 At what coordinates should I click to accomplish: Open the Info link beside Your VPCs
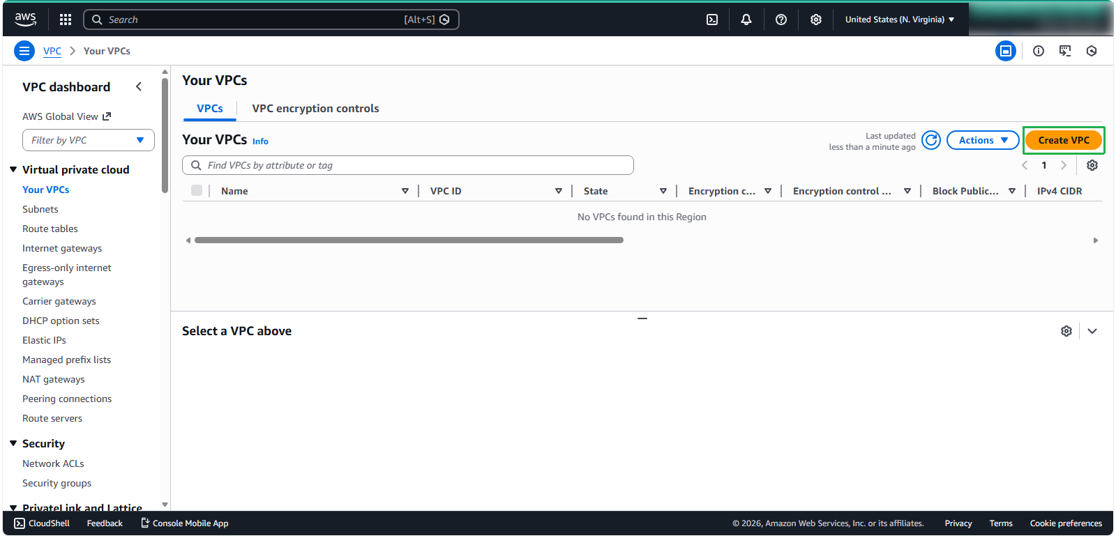click(260, 141)
